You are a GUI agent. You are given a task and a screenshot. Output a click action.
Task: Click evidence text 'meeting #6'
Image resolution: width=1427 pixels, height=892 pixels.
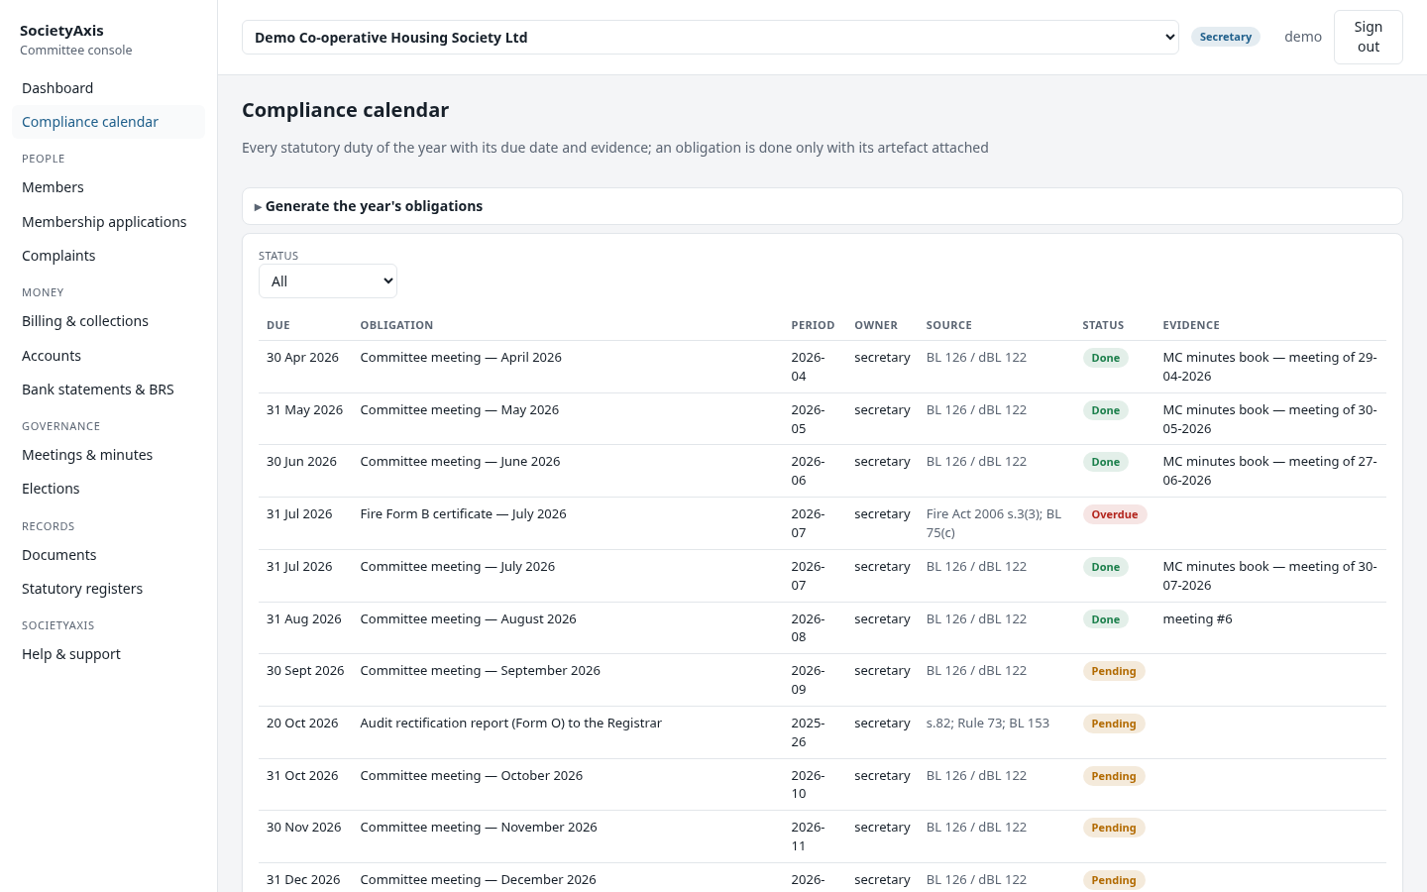point(1197,619)
